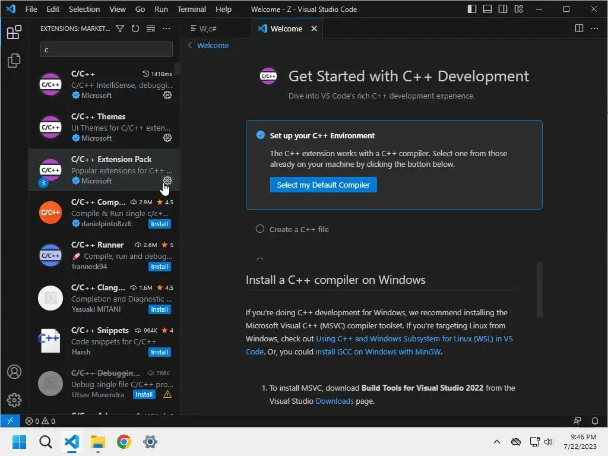Switch to the W,c# editor tab
The image size is (608, 456).
tap(216, 28)
